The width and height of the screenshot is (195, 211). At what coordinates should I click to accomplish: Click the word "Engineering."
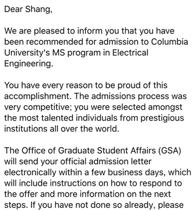pyautogui.click(x=29, y=64)
